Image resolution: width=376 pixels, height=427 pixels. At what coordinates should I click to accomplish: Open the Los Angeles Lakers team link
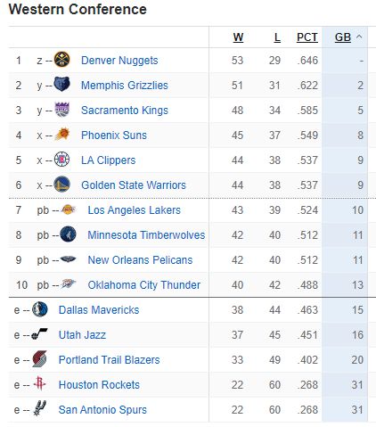click(x=135, y=210)
